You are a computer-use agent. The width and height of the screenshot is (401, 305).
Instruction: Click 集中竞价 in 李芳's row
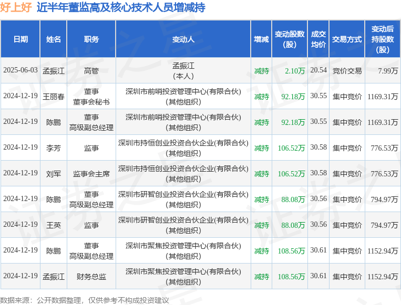[347, 148]
